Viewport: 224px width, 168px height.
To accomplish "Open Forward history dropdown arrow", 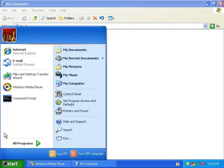I will [30, 18].
